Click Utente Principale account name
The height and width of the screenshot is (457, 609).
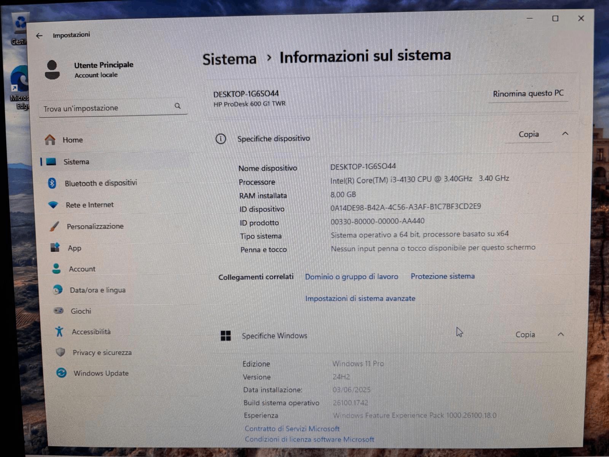click(x=104, y=65)
